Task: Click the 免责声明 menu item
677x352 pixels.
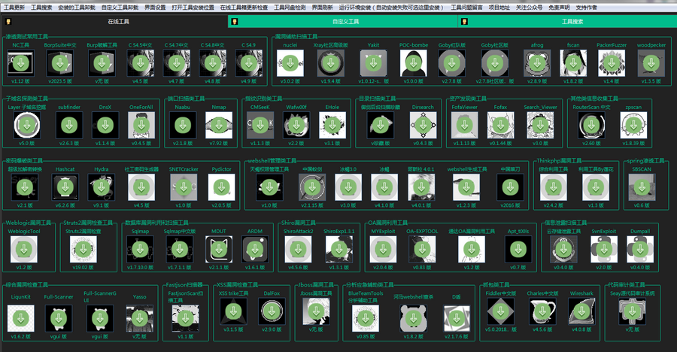Action: click(x=559, y=8)
